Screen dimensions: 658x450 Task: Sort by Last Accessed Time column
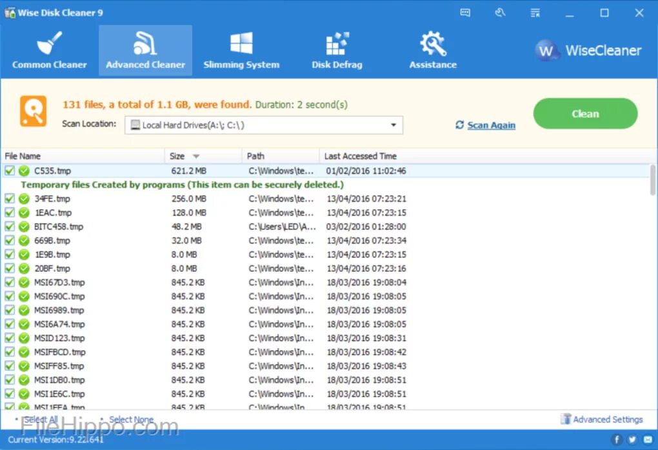(x=361, y=156)
